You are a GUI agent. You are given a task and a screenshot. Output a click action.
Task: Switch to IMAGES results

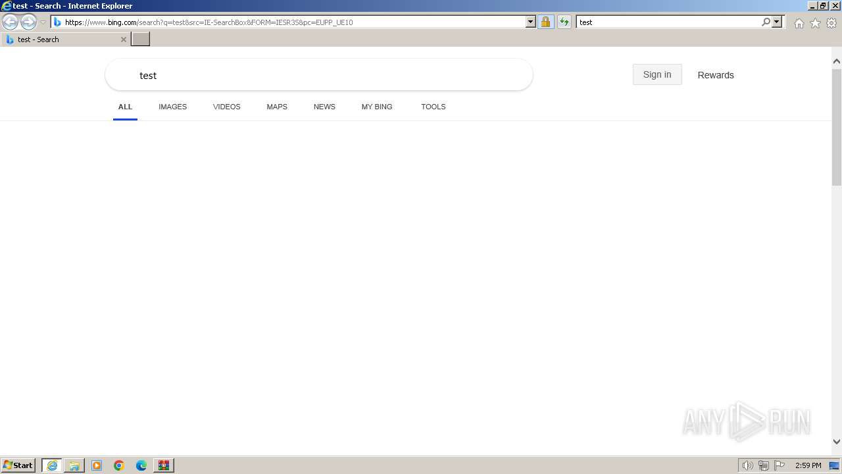coord(172,107)
